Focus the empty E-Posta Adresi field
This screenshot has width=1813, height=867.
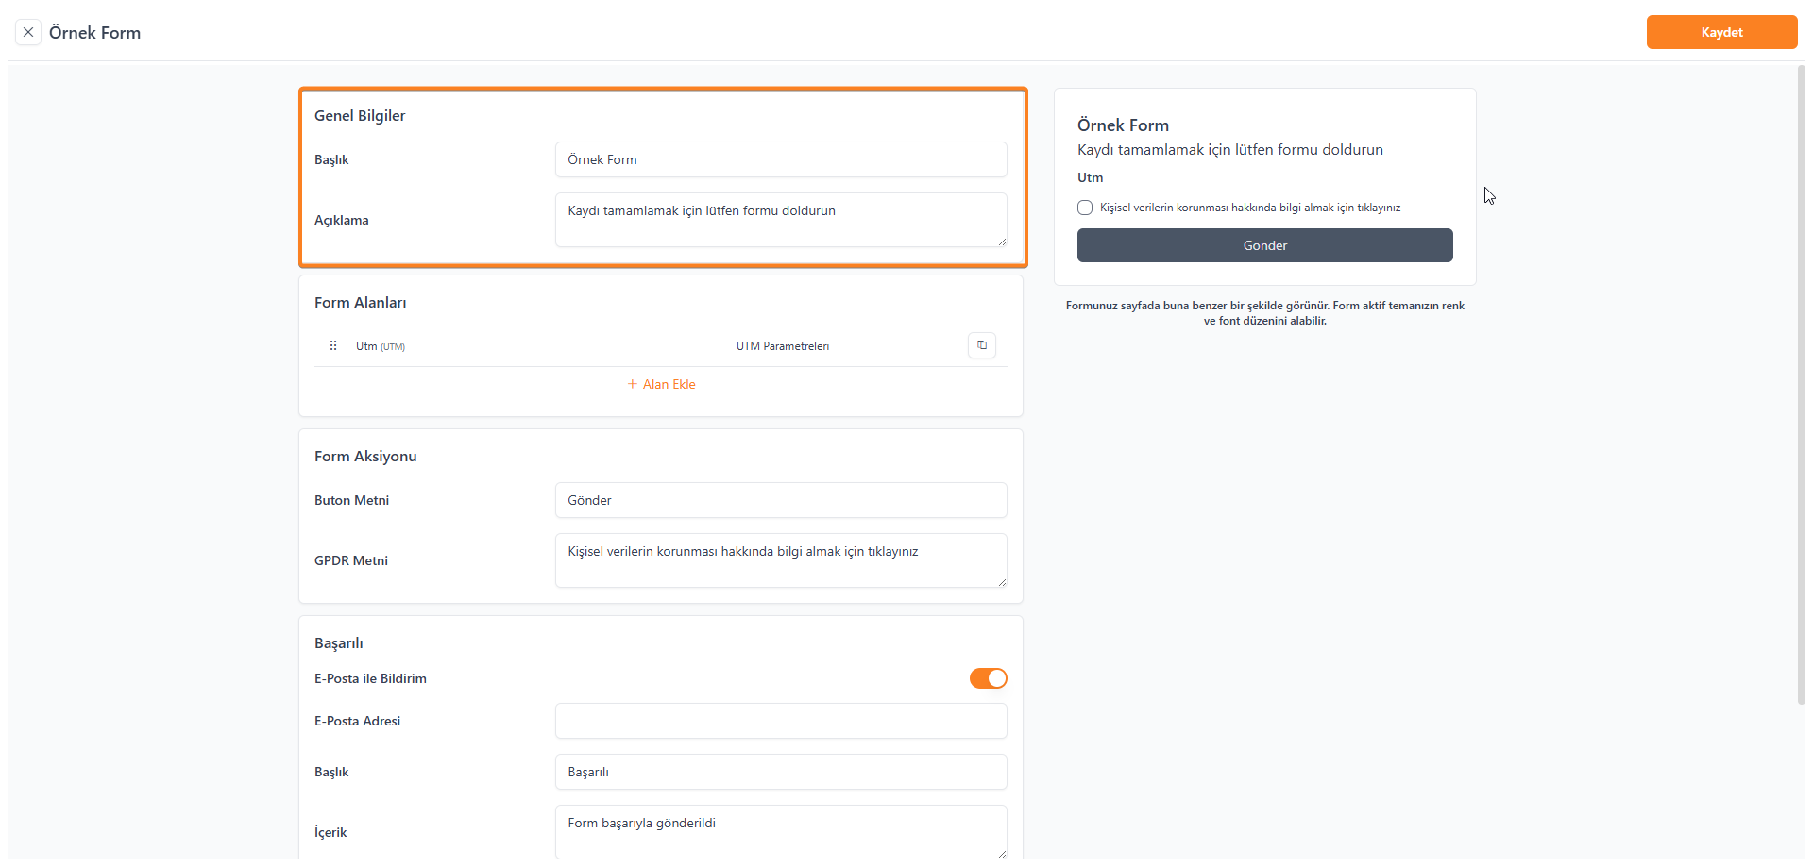point(780,721)
